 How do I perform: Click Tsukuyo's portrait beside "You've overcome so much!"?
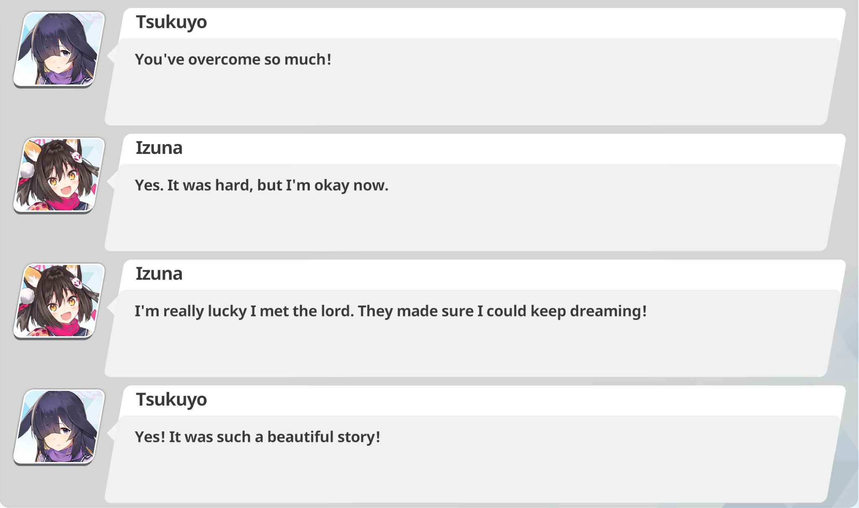pos(59,49)
